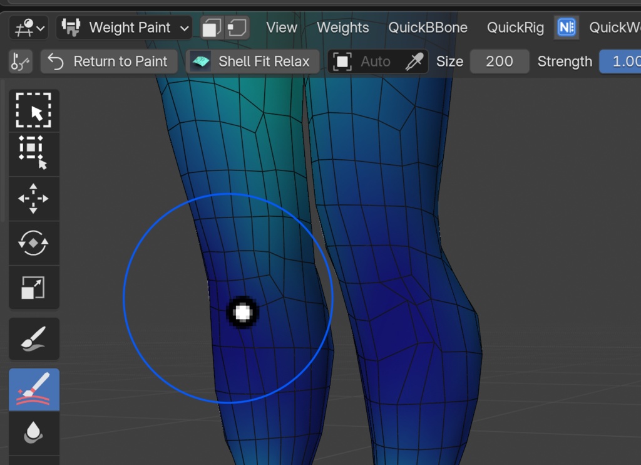
Task: Select the active smooth relax brush tool
Action: [34, 390]
